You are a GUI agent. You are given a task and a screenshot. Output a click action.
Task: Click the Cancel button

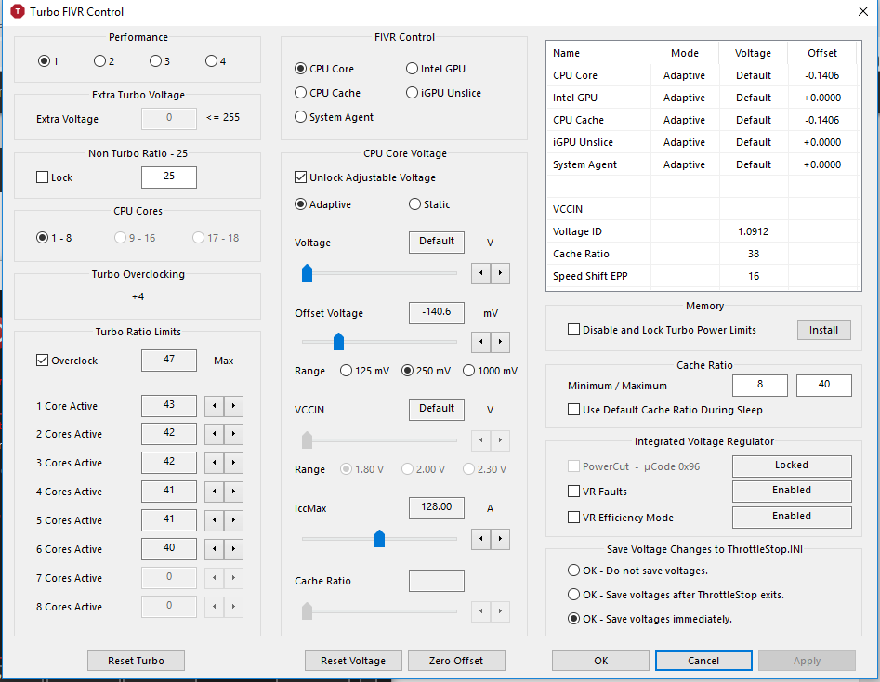[703, 661]
